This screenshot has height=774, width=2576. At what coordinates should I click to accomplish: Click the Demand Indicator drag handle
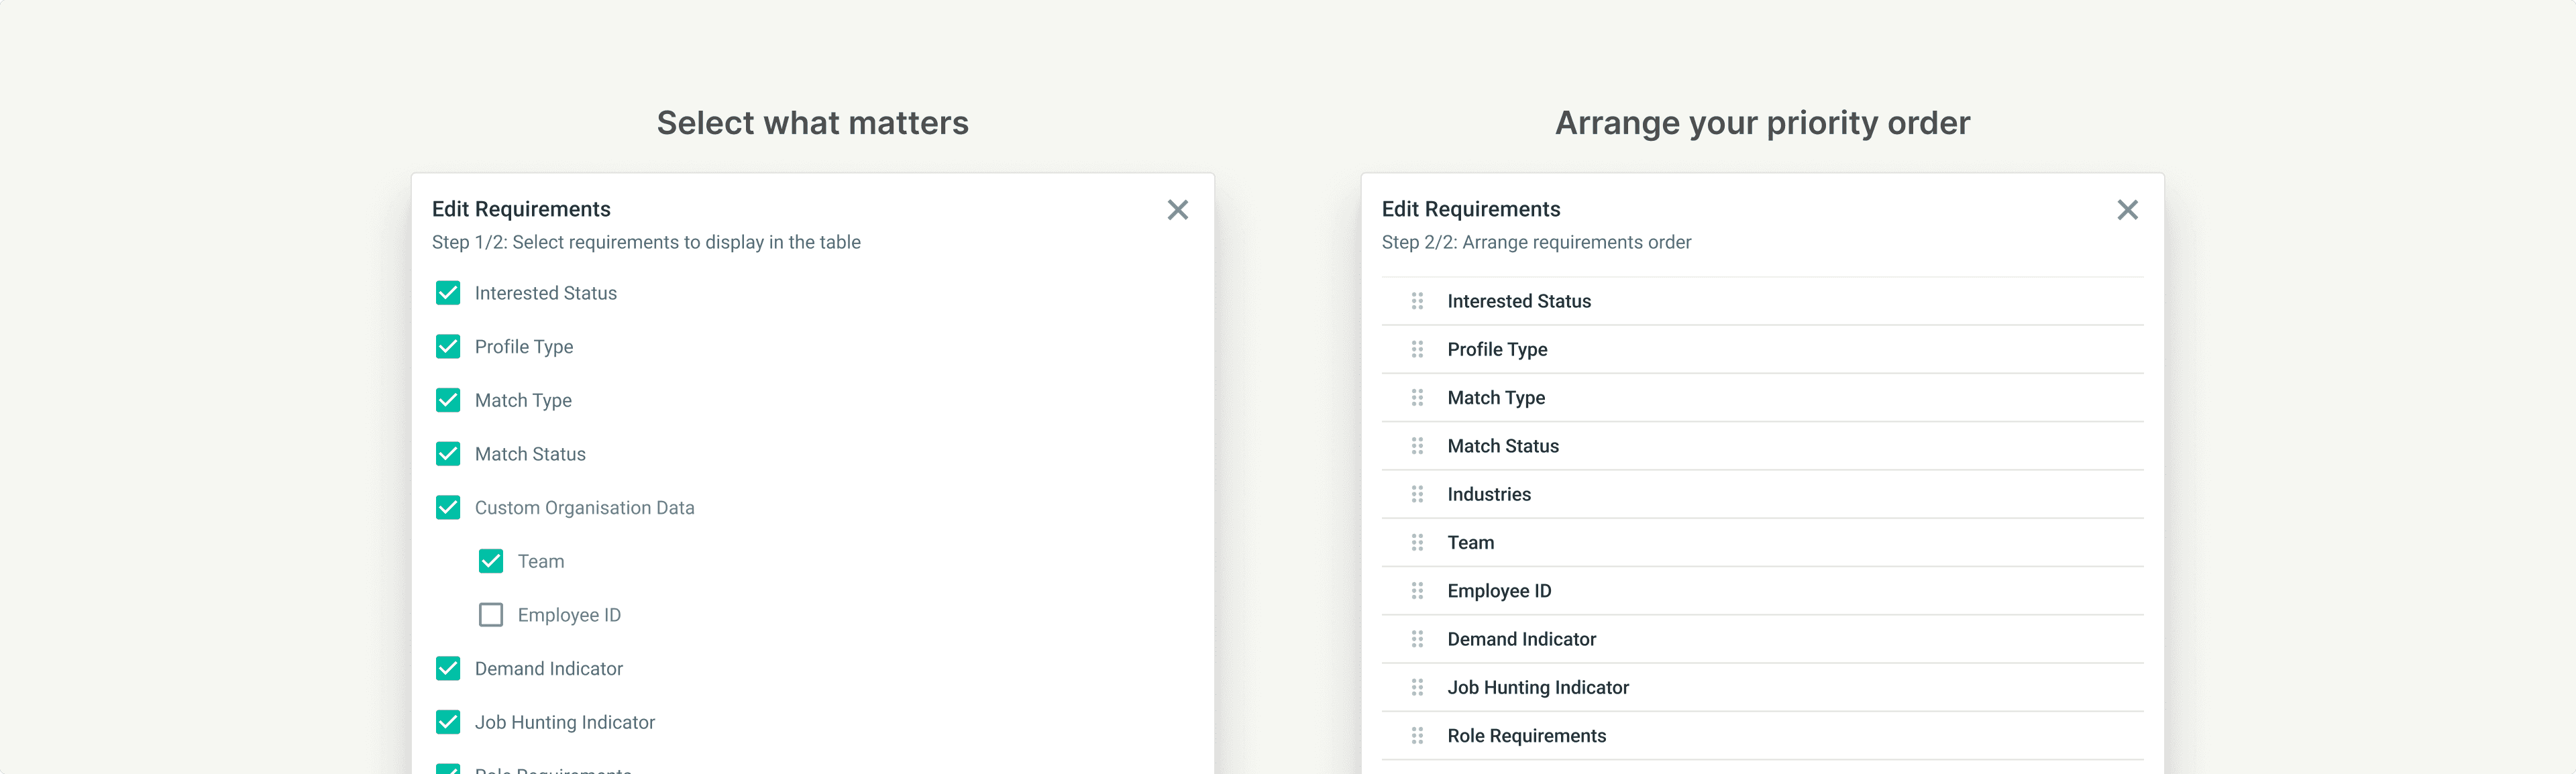point(1417,639)
